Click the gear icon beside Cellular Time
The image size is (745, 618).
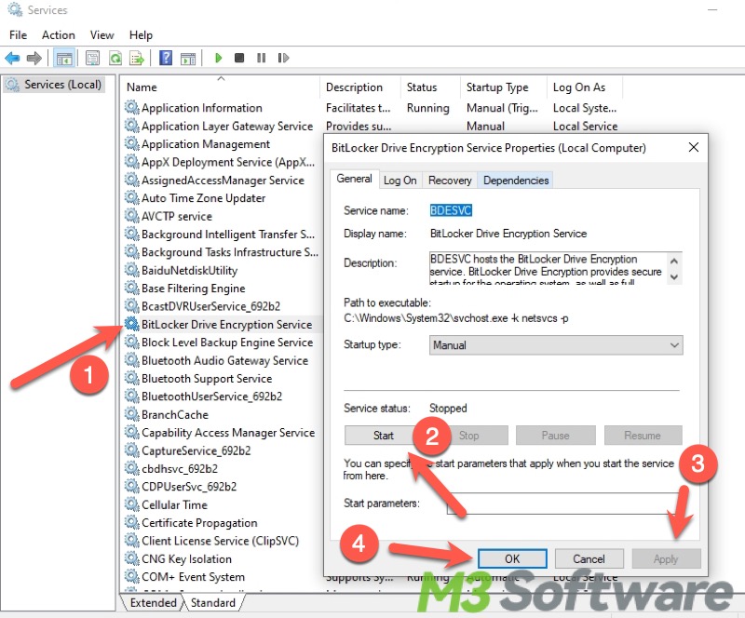(131, 504)
